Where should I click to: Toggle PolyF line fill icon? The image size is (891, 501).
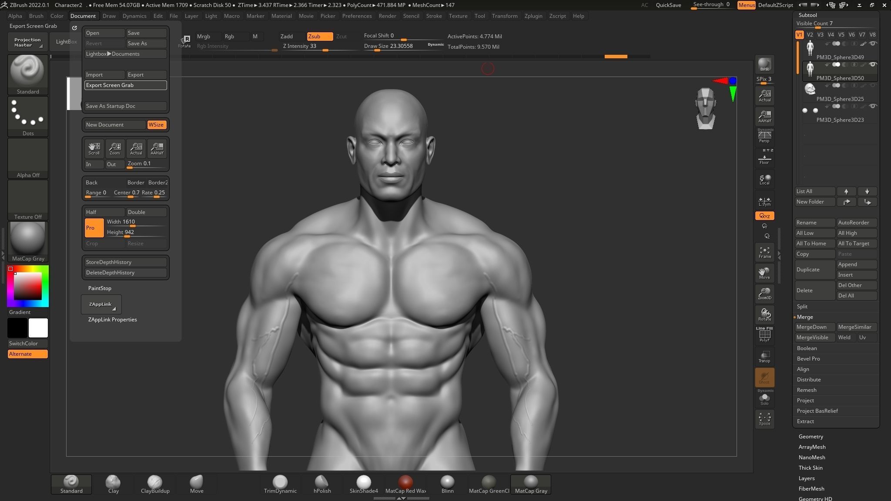pos(764,335)
